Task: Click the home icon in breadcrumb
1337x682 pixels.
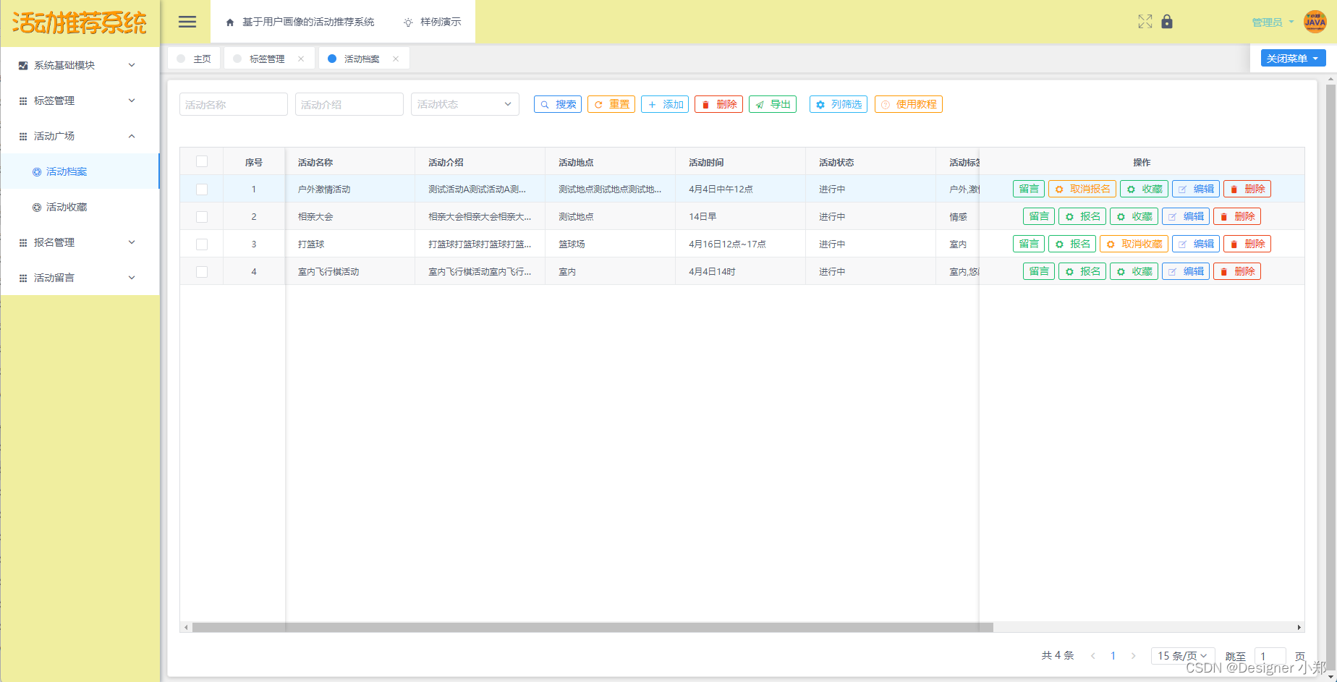Action: coord(230,22)
